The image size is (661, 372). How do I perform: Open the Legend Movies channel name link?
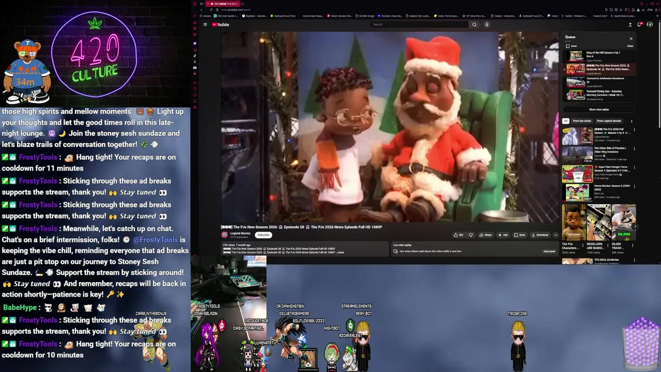coord(240,234)
